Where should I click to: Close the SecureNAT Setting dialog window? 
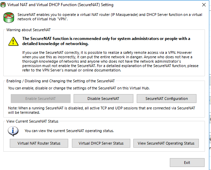pyautogui.click(x=203, y=5)
